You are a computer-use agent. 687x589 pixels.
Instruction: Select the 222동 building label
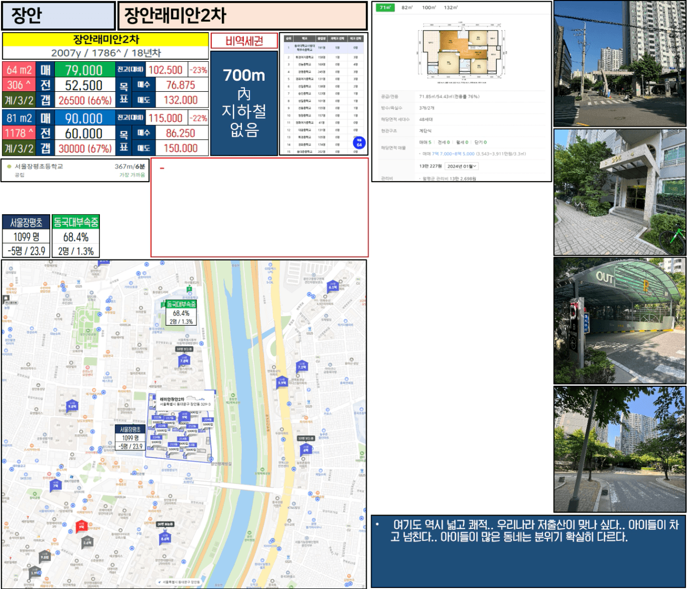157,417
